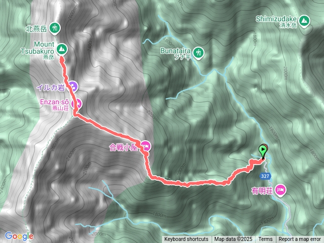Click the Enzan-sō lodge pin
This screenshot has height=243, width=324.
(x=76, y=103)
